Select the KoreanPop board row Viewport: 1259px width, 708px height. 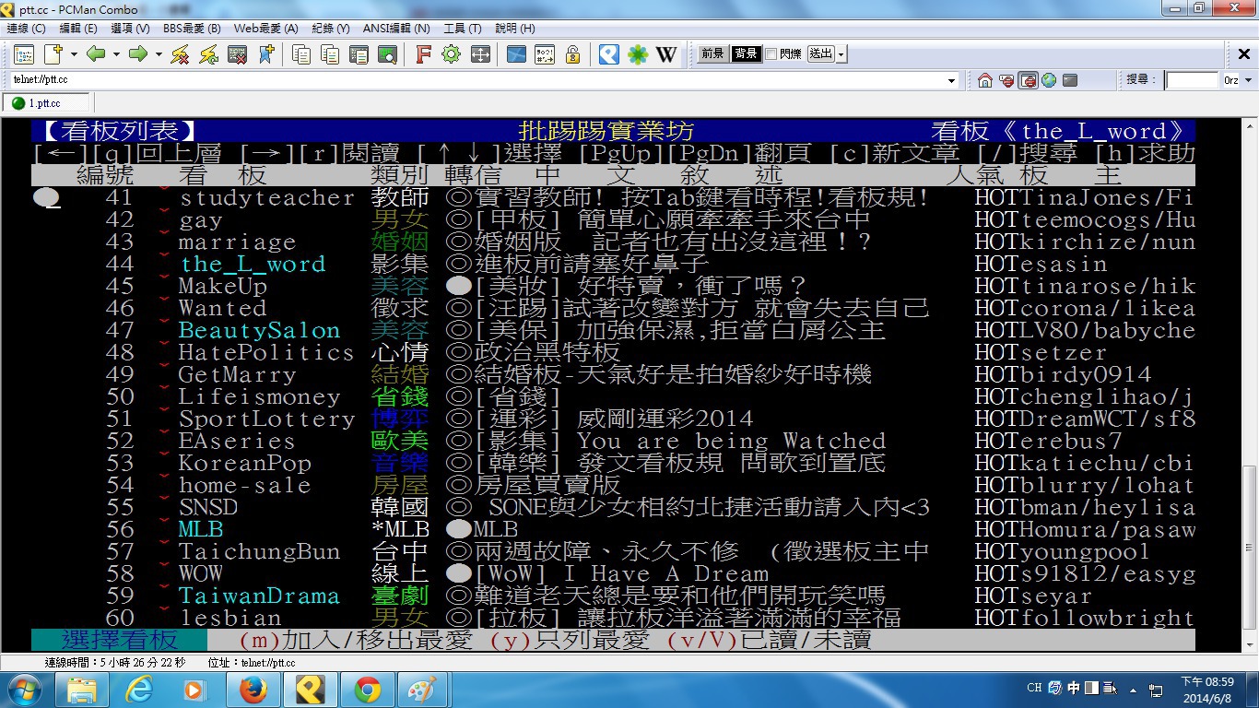coord(613,464)
